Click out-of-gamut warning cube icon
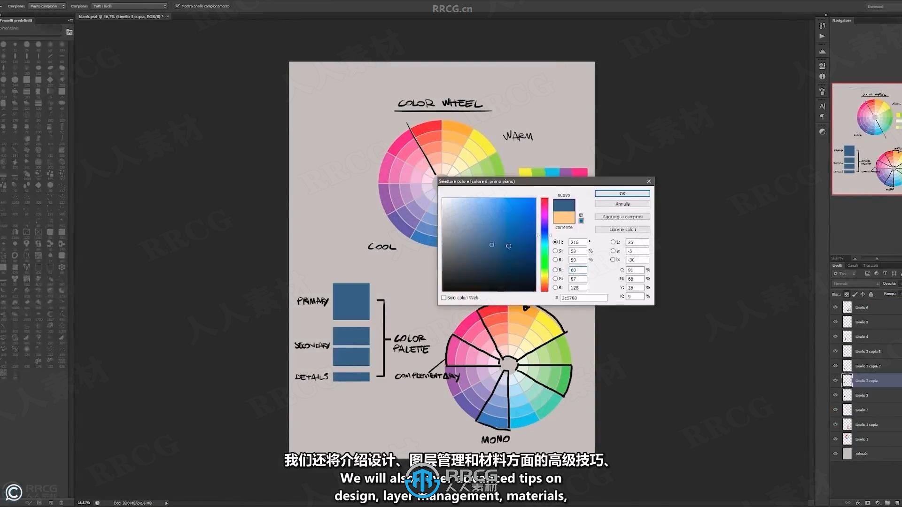Screen dimensions: 902x507 [581, 215]
